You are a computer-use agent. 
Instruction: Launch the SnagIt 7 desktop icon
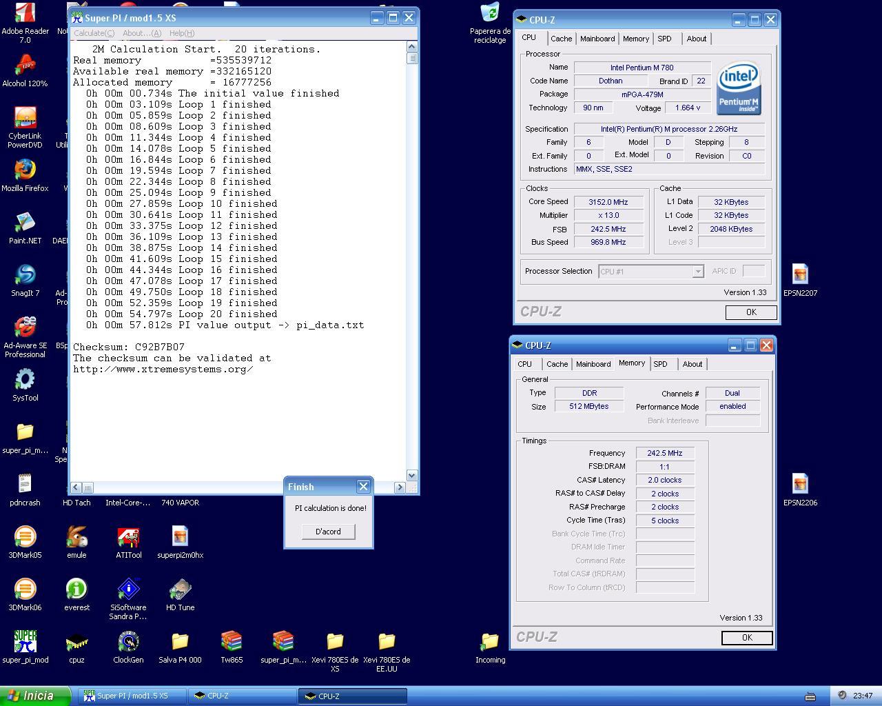point(25,275)
